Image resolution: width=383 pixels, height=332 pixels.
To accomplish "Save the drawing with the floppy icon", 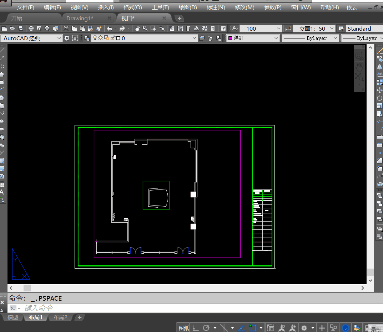I will tap(21, 28).
